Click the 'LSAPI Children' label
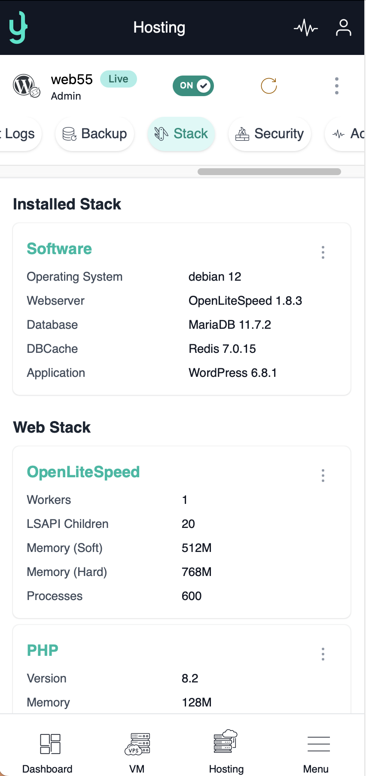366x776 pixels. click(67, 524)
